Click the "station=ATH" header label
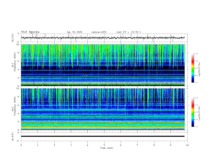 99,32
